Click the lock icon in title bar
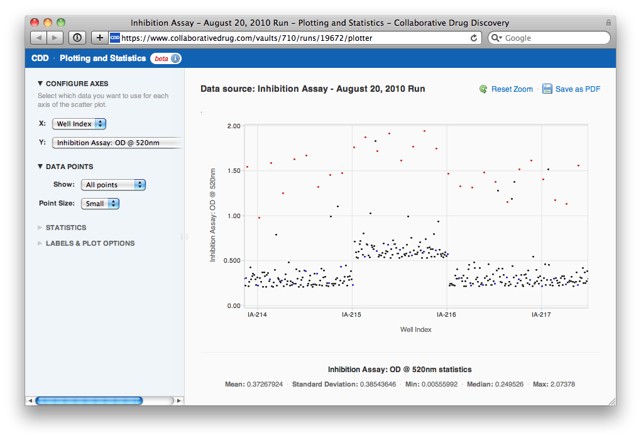641x440 pixels. coord(608,23)
